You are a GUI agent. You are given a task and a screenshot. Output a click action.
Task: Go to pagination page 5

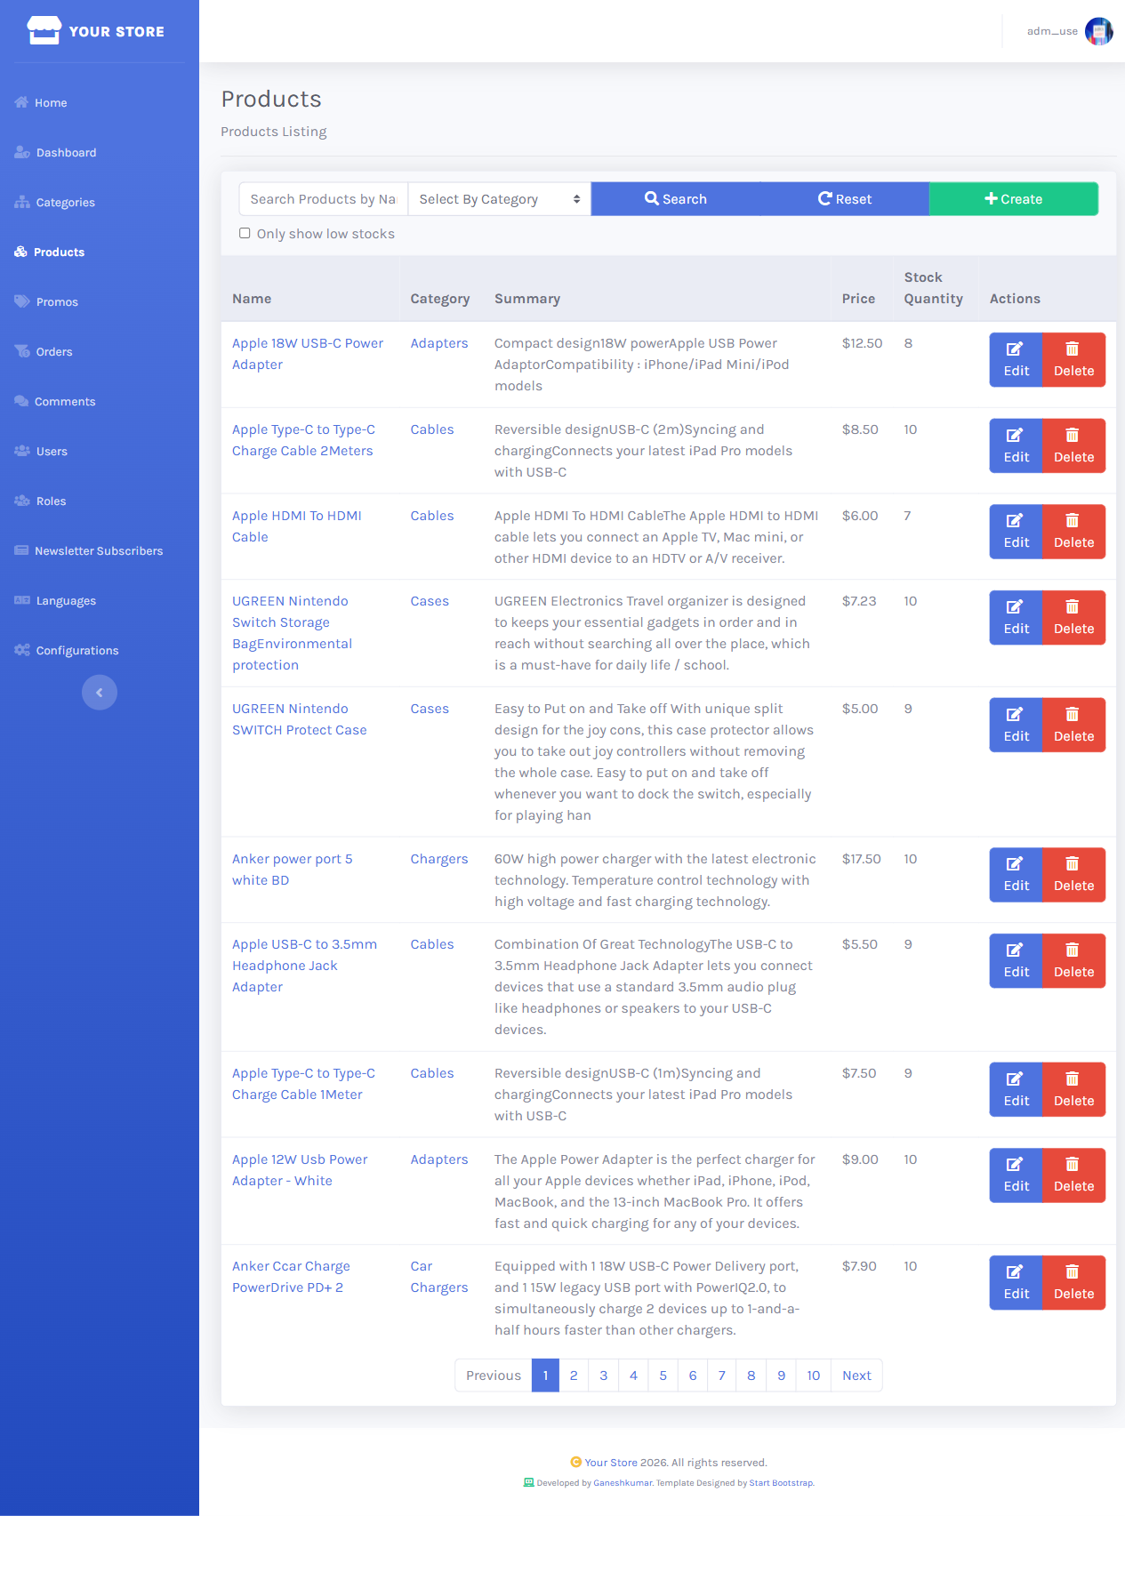click(x=663, y=1375)
